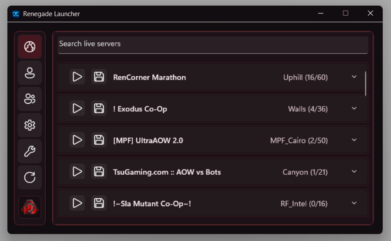Expand TsuGaming.com server details

click(x=354, y=172)
